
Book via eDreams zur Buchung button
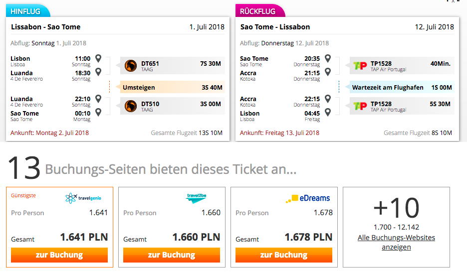[x=284, y=255]
